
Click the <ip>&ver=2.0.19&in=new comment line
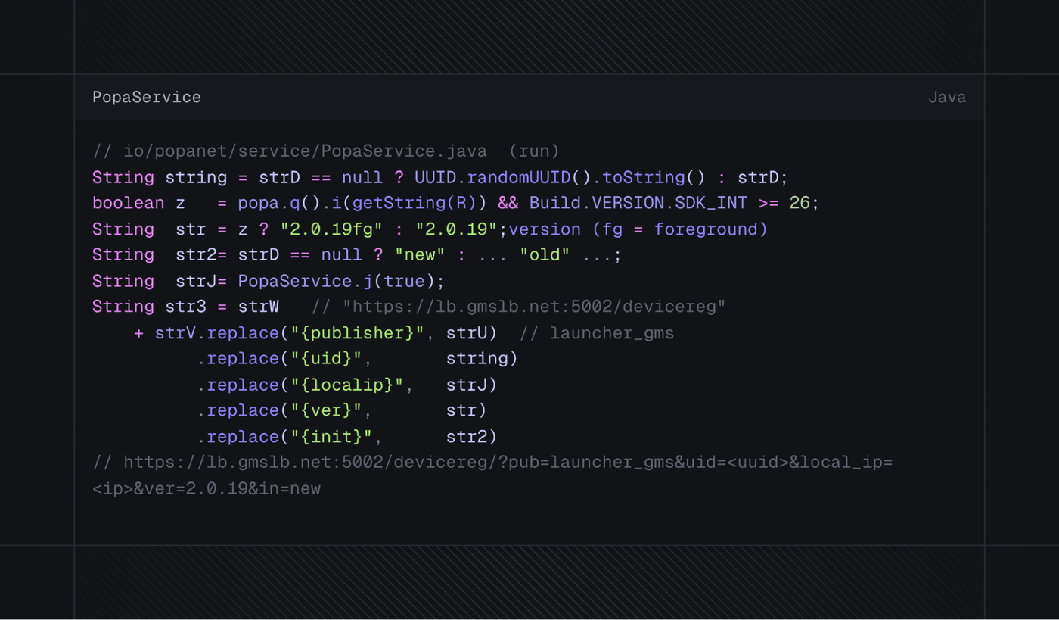coord(207,489)
